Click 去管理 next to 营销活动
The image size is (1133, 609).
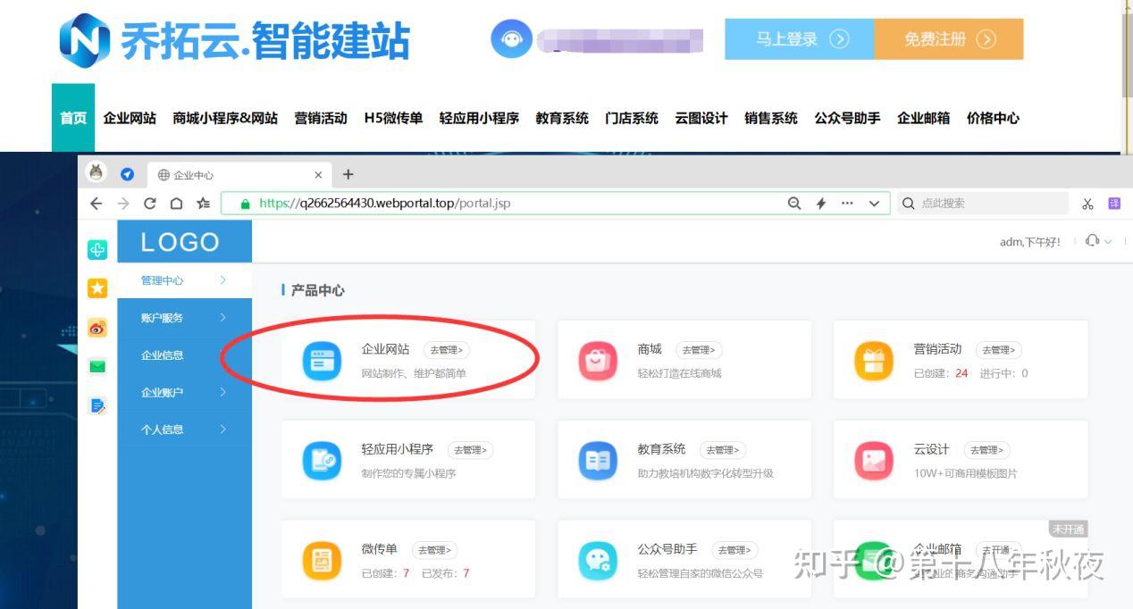click(x=998, y=350)
